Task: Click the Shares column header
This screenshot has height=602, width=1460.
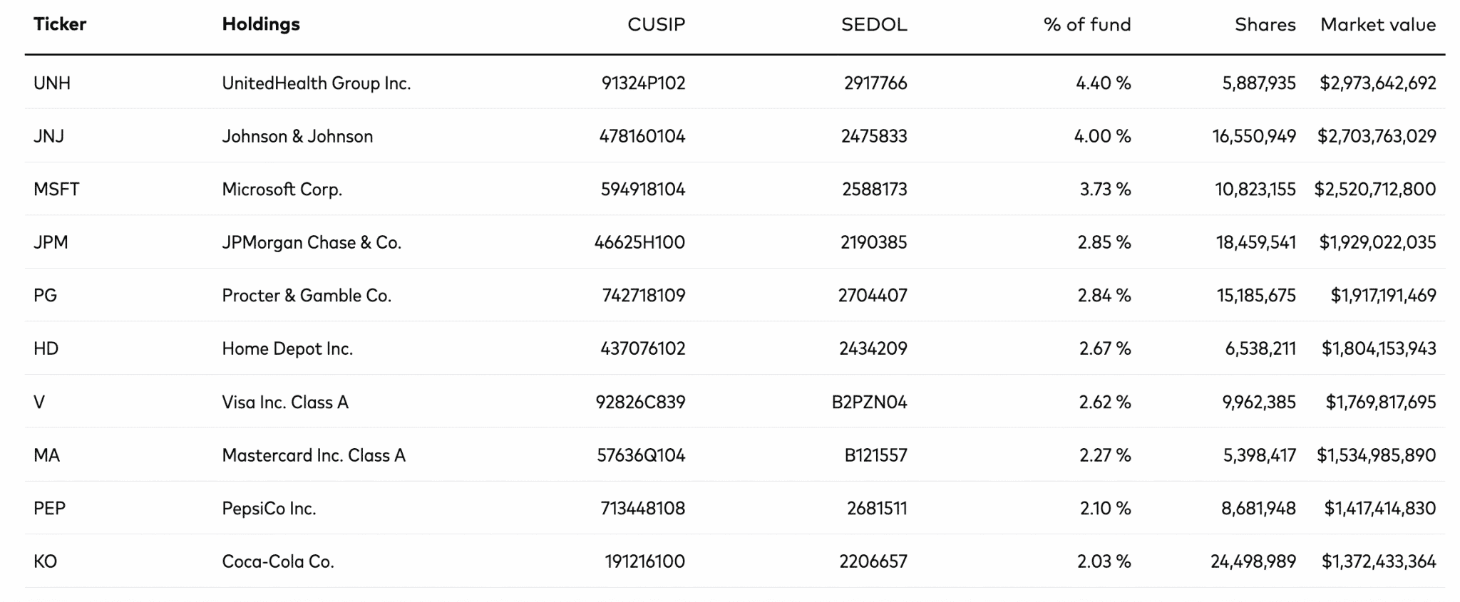Action: point(1265,25)
